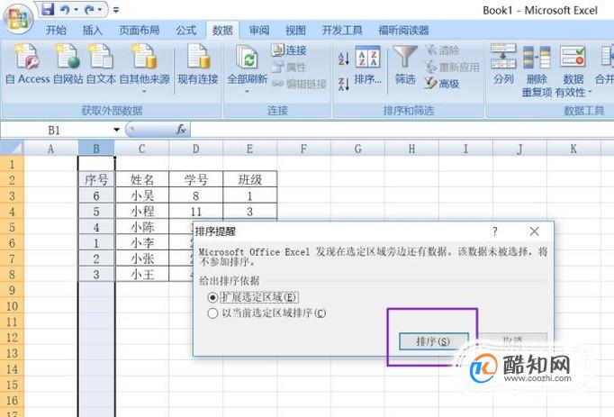Expand the 数据有效性 dropdown arrow

[590, 93]
